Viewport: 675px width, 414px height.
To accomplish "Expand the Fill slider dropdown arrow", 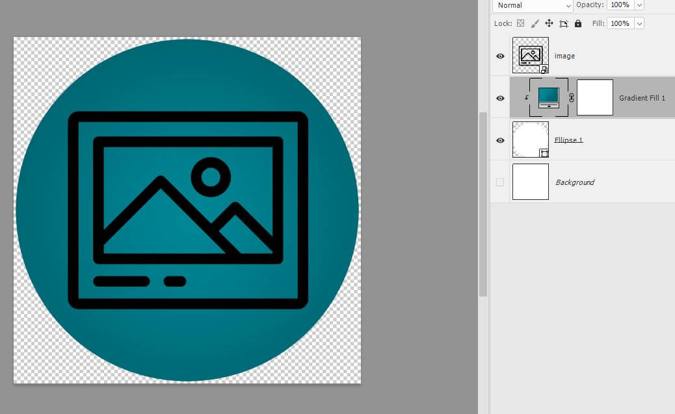I will 639,23.
